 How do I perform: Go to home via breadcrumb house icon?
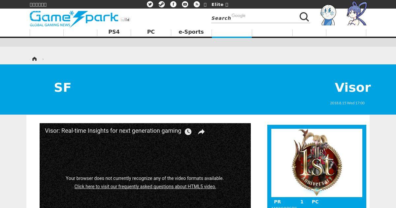[x=34, y=59]
